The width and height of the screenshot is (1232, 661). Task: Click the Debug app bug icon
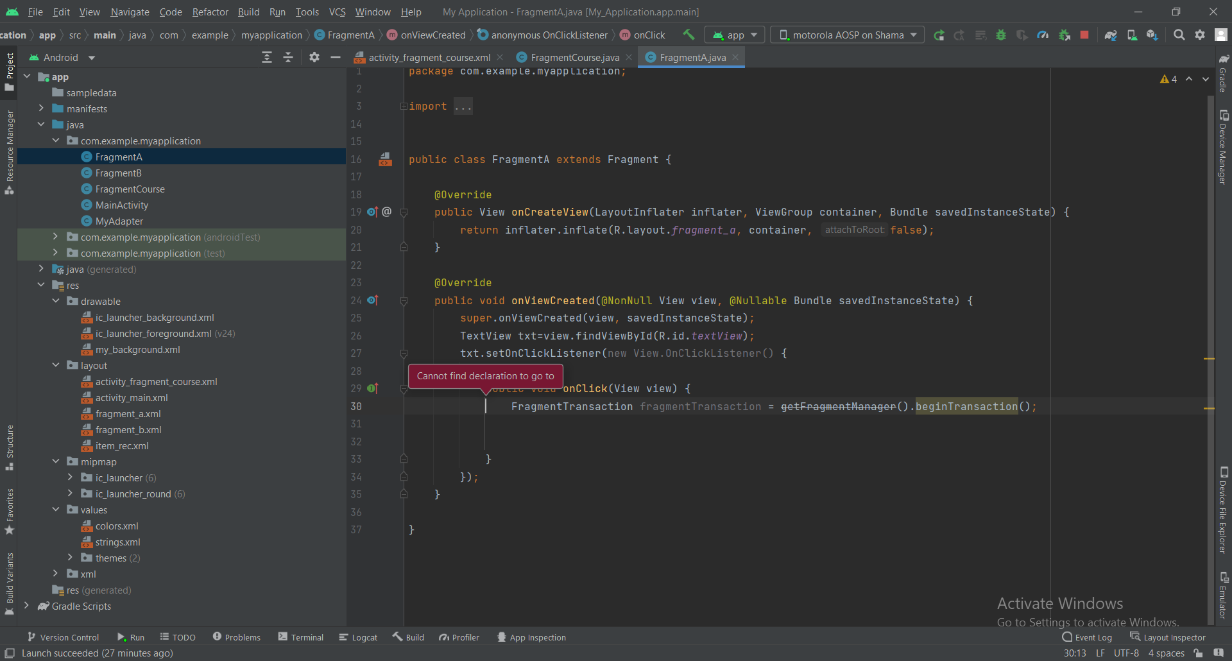[x=1001, y=35]
